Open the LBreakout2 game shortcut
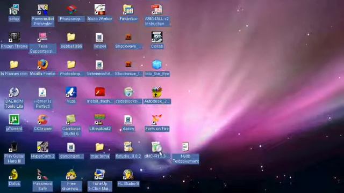 tap(100, 120)
